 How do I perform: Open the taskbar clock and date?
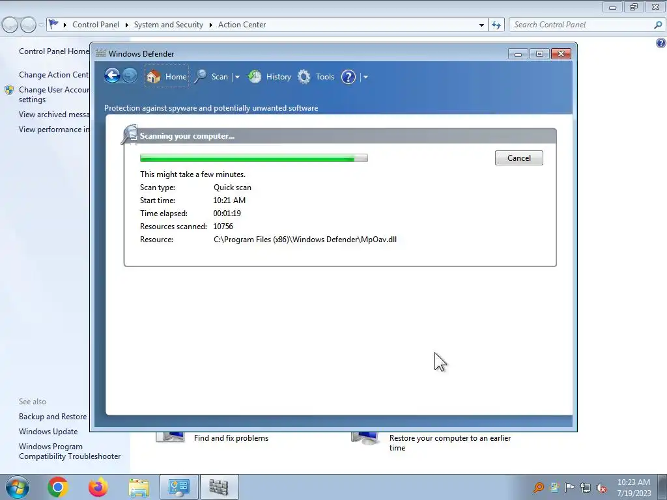(634, 488)
